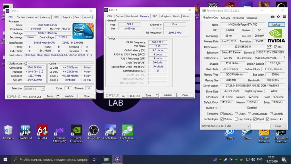Click Close button in left CPU-Z
This screenshot has height=164, width=291.
(x=87, y=96)
